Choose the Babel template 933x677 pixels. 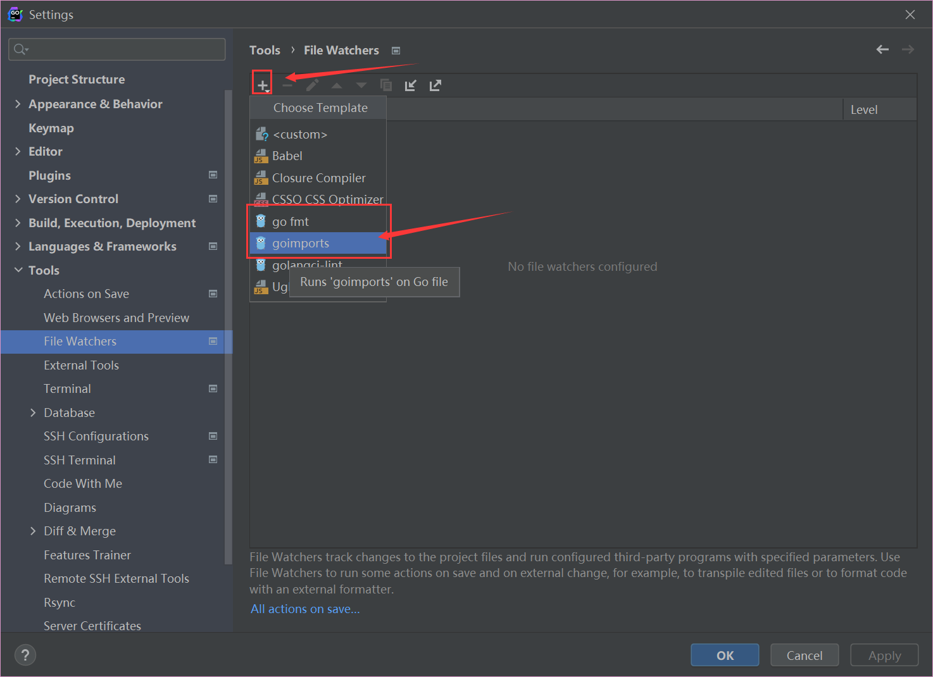318,156
